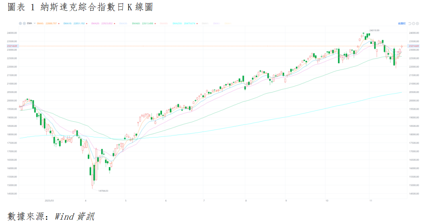Click month 6 label on time axis
The width and height of the screenshot is (435, 224).
pyautogui.click(x=166, y=200)
